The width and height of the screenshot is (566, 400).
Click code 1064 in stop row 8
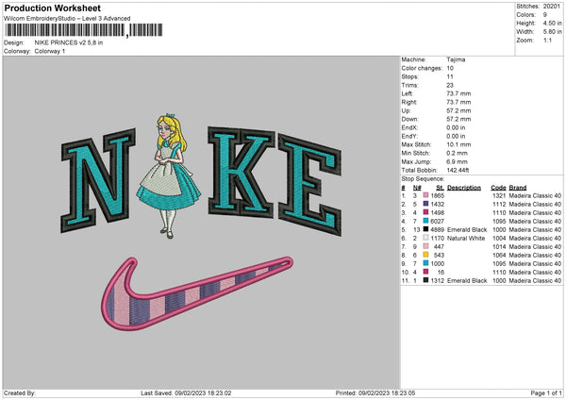click(499, 255)
